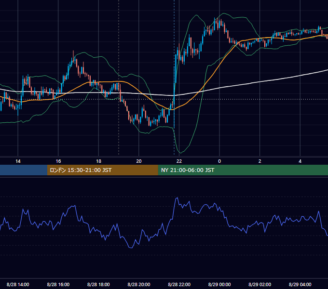Select the ロンドン 15:30-21:00 JST session bar
Image resolution: width=328 pixels, height=289 pixels.
[x=102, y=170]
